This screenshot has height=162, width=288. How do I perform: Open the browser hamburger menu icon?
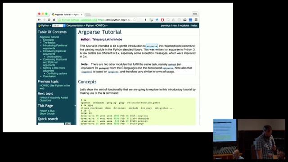click(196, 20)
